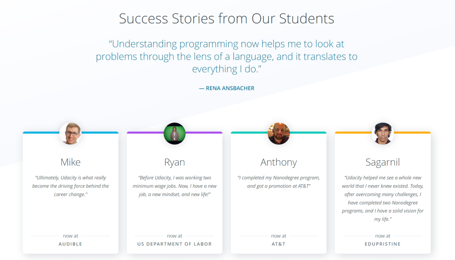Open Anthony's circular avatar image
Viewport: 455px width, 260px height.
(279, 133)
